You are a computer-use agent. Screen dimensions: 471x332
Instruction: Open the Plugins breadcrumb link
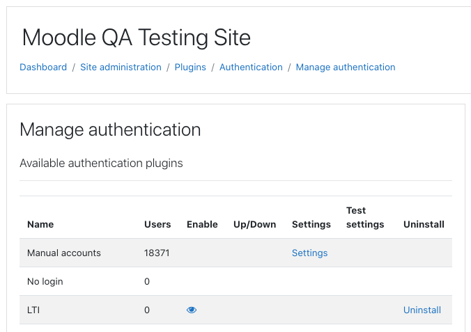pyautogui.click(x=190, y=68)
